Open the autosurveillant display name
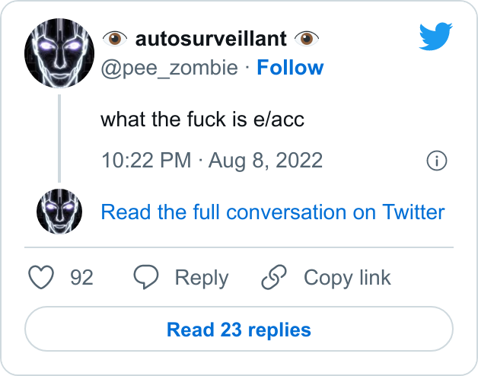The image size is (478, 376). (x=211, y=39)
